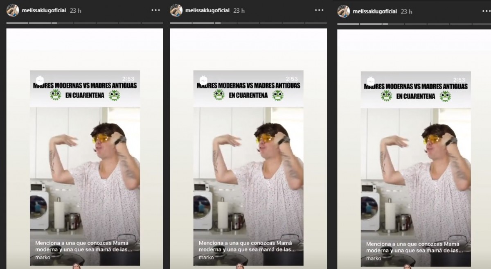Tap the IGTV icon on the first video
The image size is (491, 269).
pyautogui.click(x=40, y=80)
